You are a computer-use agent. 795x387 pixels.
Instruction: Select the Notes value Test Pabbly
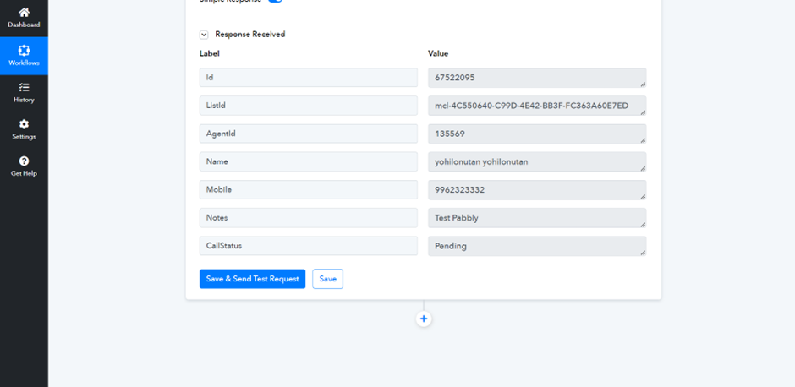(x=536, y=217)
